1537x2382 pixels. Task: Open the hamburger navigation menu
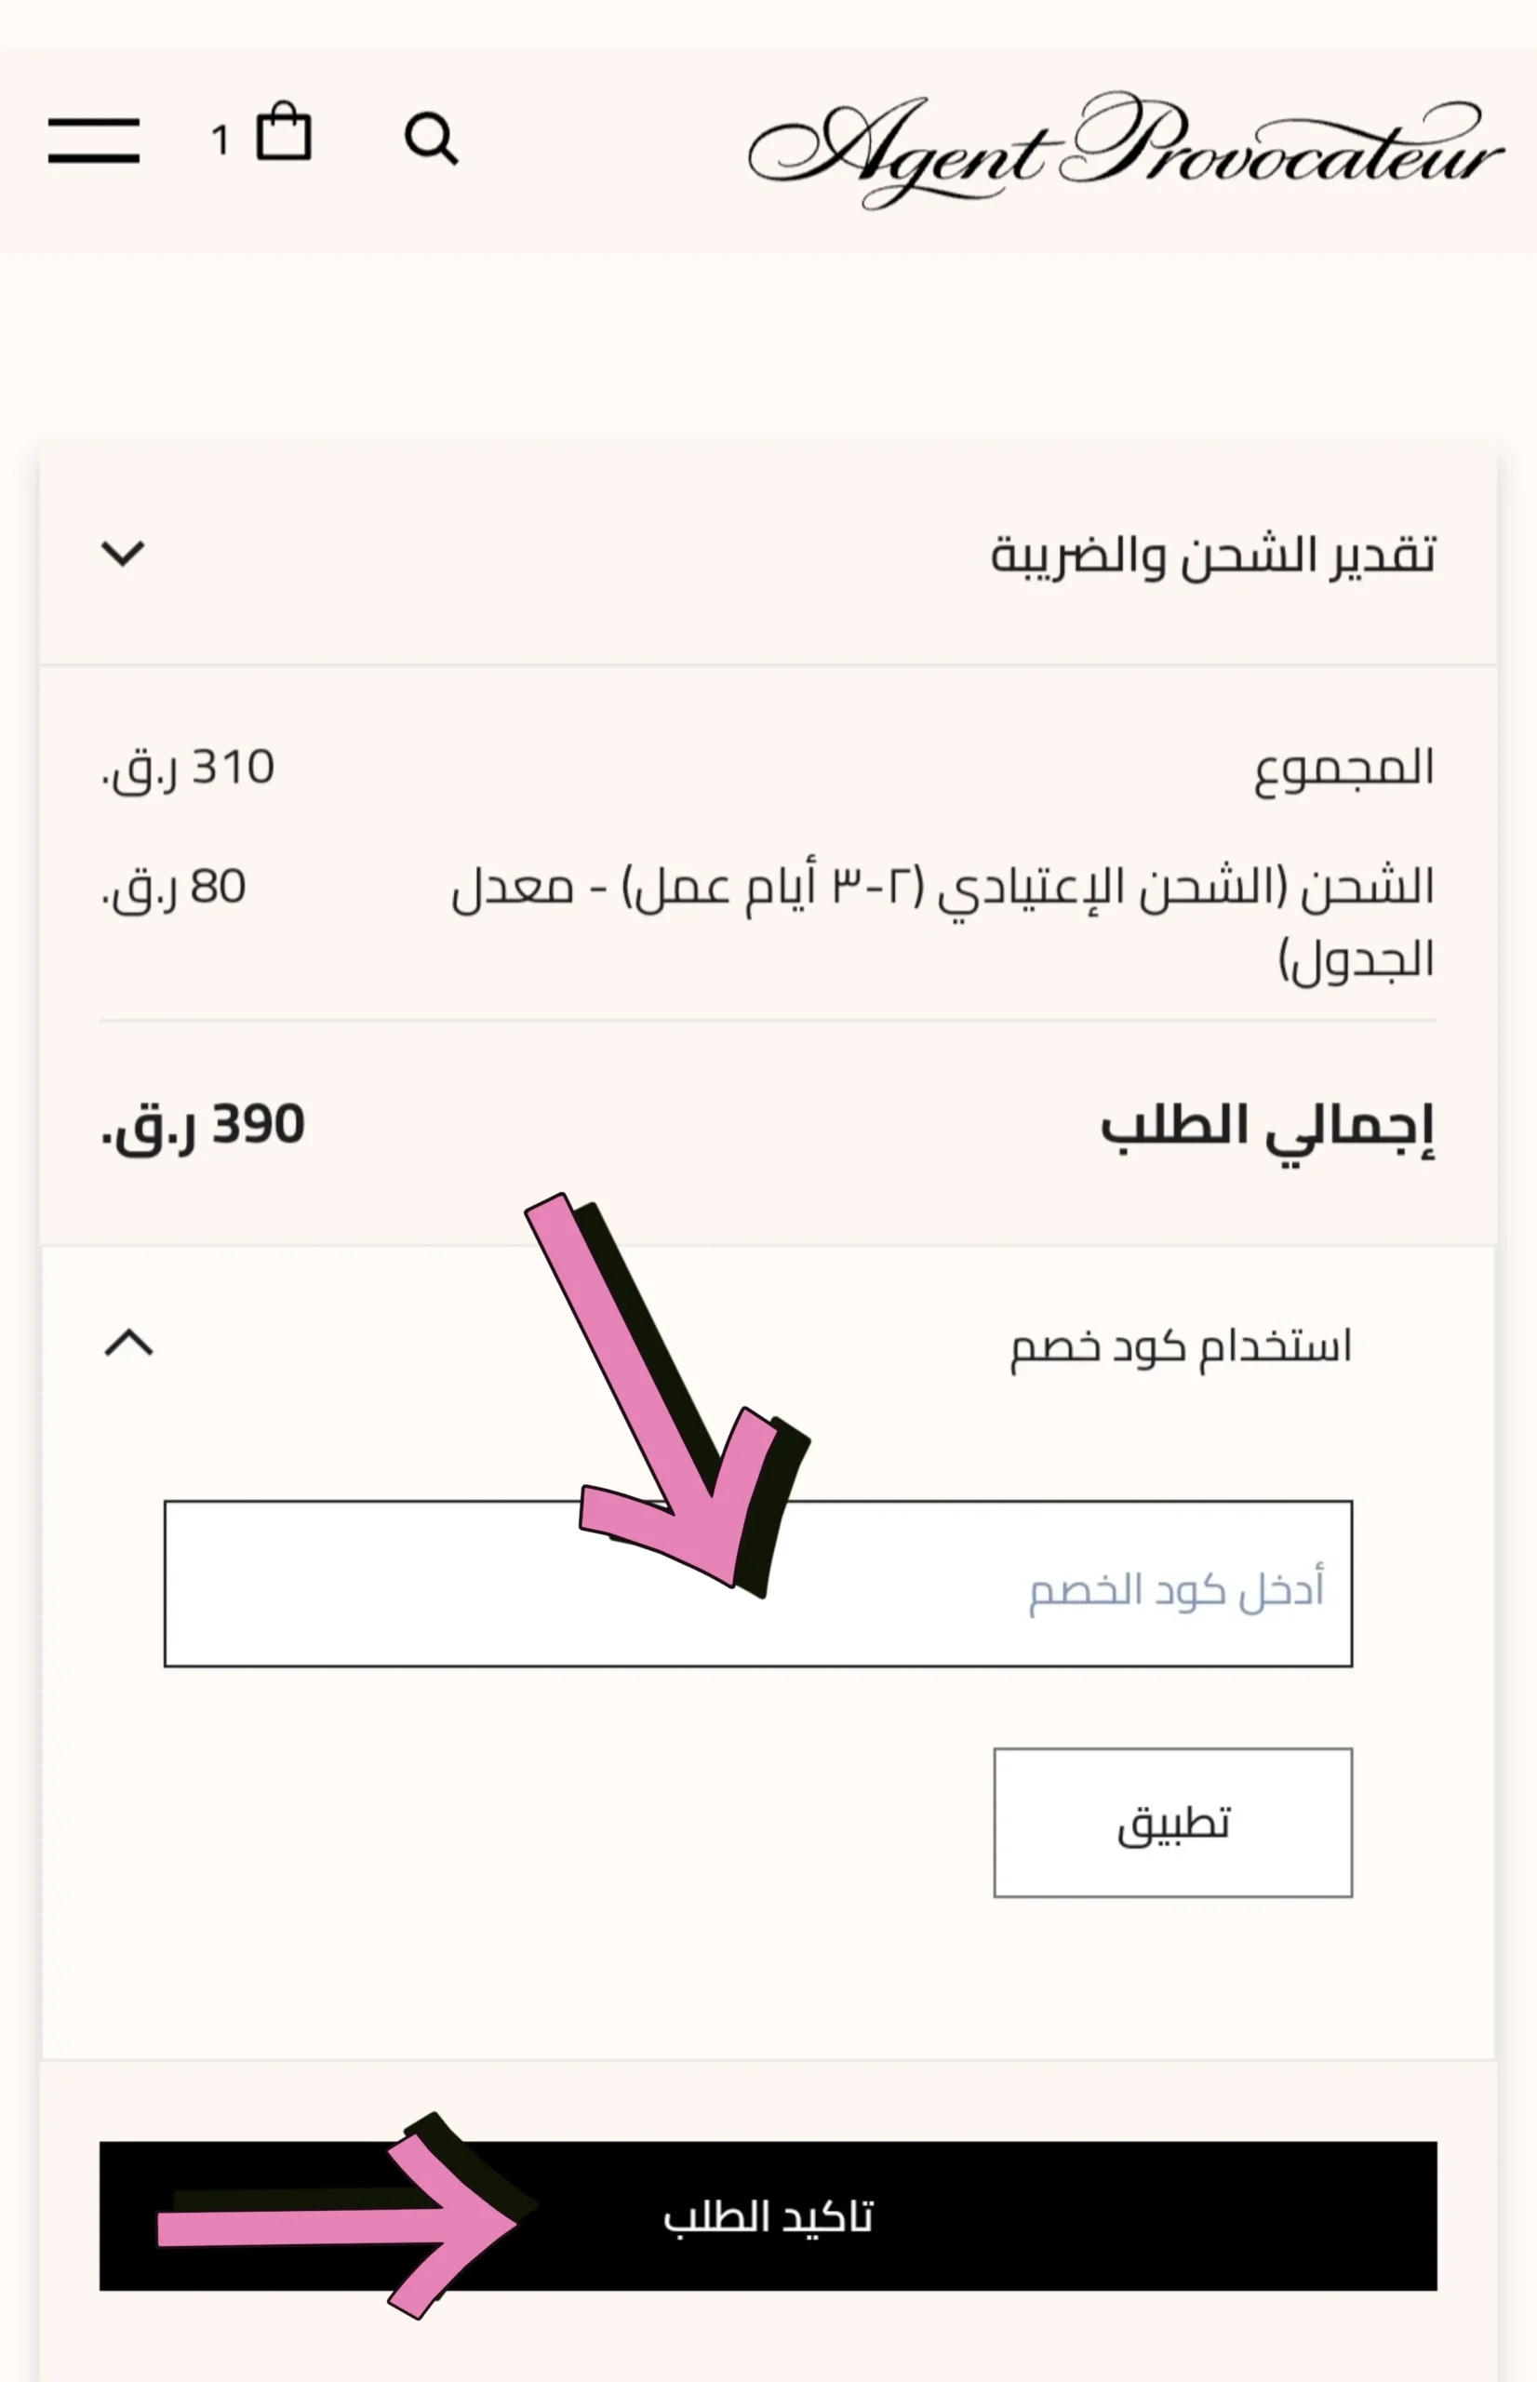pos(94,140)
